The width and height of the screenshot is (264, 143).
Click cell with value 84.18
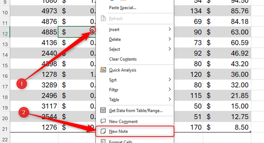tap(227, 22)
